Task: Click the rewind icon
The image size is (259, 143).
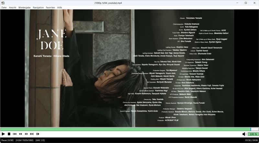Action: click(x=20, y=134)
